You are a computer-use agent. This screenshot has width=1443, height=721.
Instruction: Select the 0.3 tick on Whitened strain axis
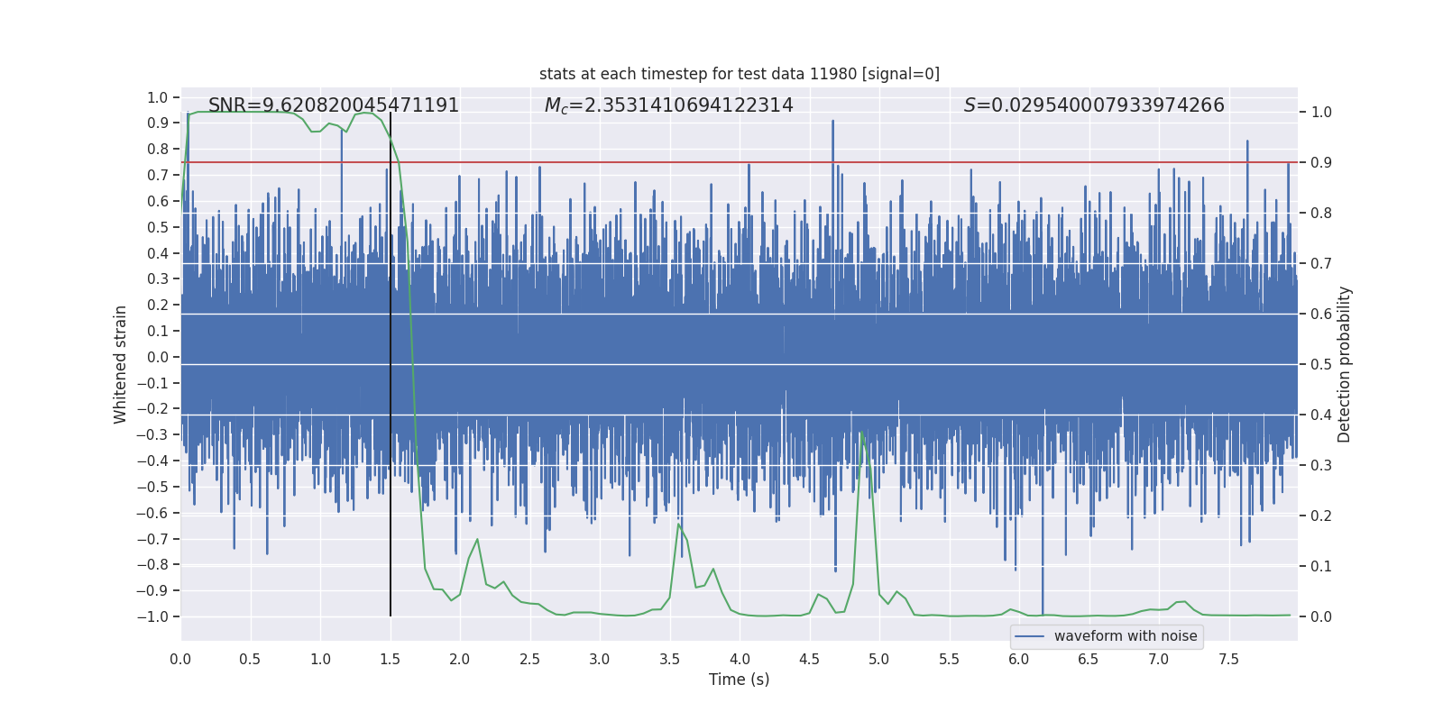158,278
